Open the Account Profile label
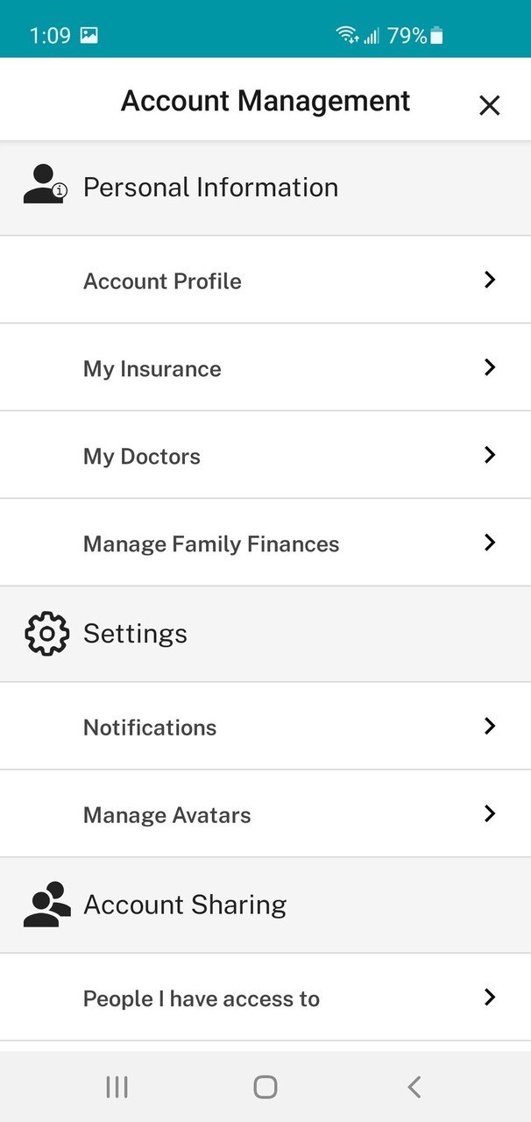531x1122 pixels. 162,280
